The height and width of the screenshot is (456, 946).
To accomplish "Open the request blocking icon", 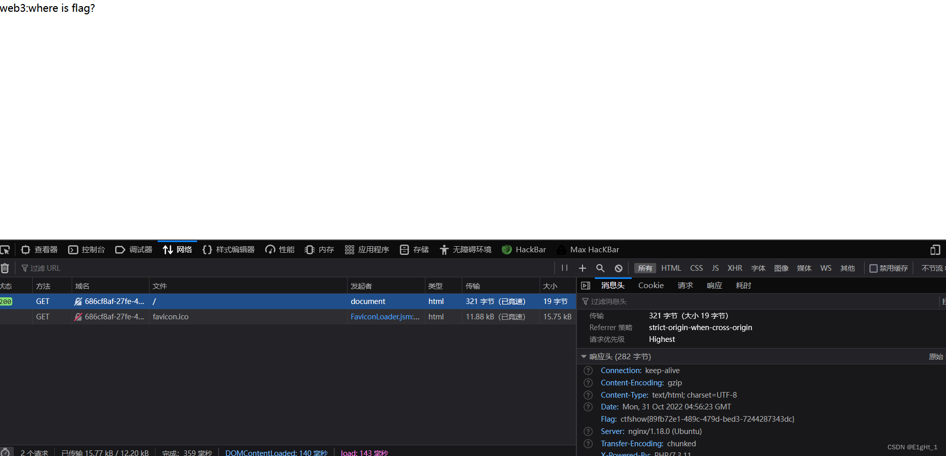I will click(618, 268).
